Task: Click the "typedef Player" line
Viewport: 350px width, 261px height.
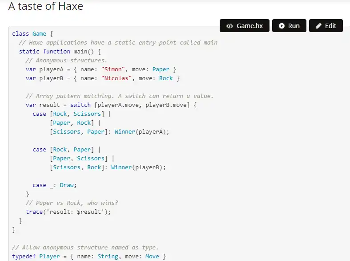Action: (x=89, y=256)
